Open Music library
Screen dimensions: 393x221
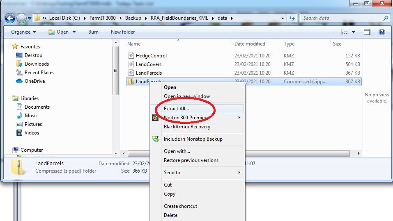(31, 116)
